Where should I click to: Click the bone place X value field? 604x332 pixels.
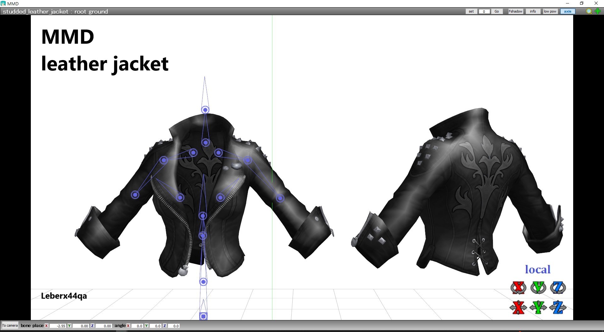[58, 326]
